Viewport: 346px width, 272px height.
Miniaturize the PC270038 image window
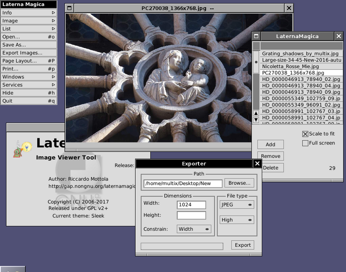pos(69,8)
